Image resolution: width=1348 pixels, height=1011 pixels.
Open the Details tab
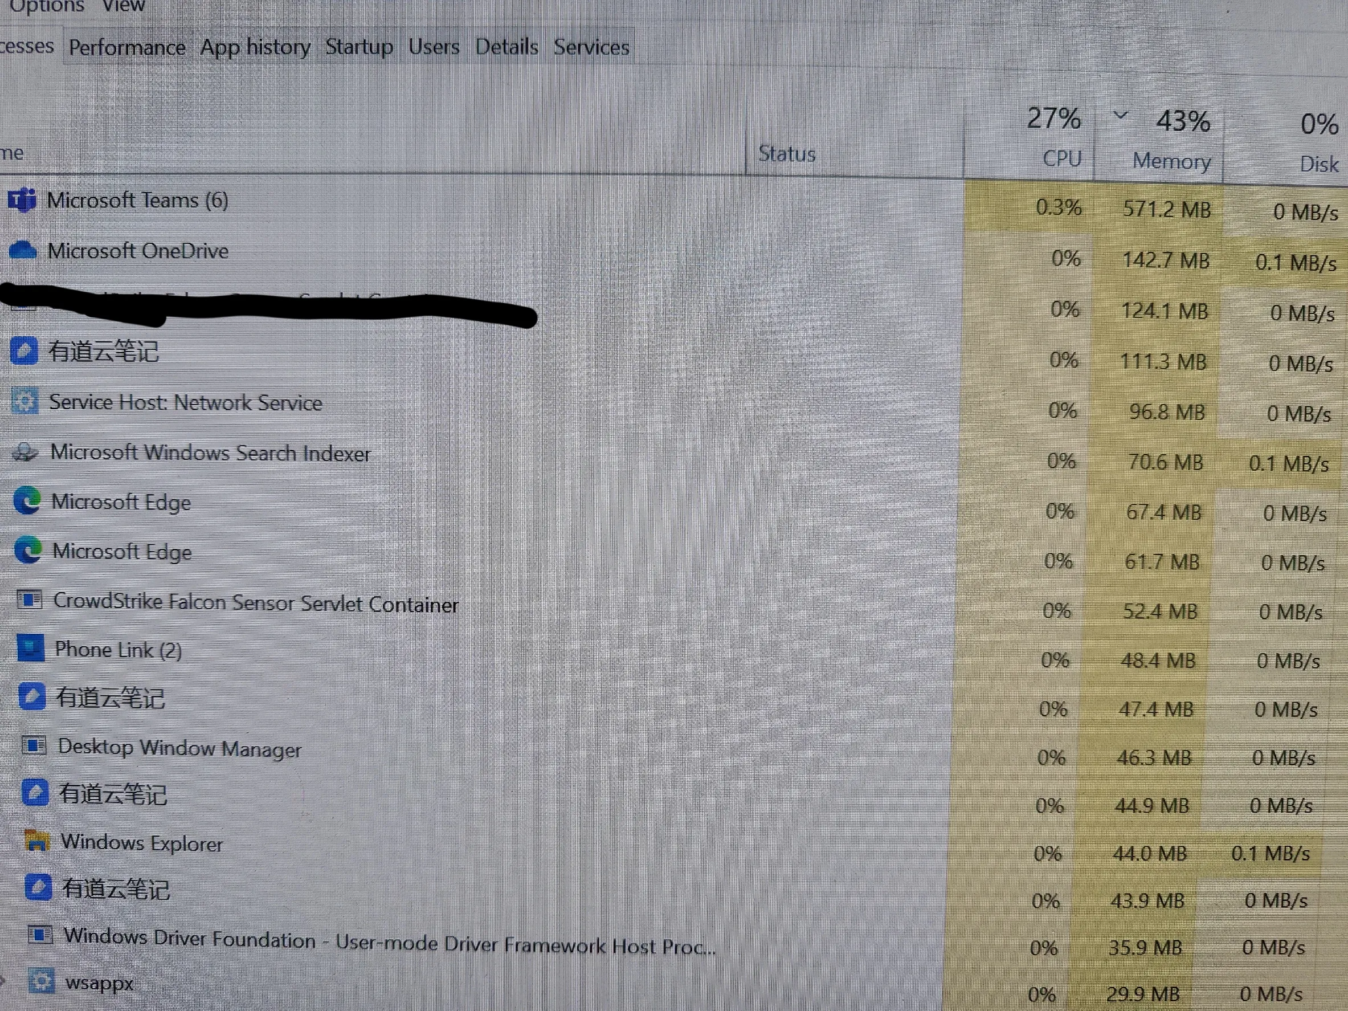[507, 46]
